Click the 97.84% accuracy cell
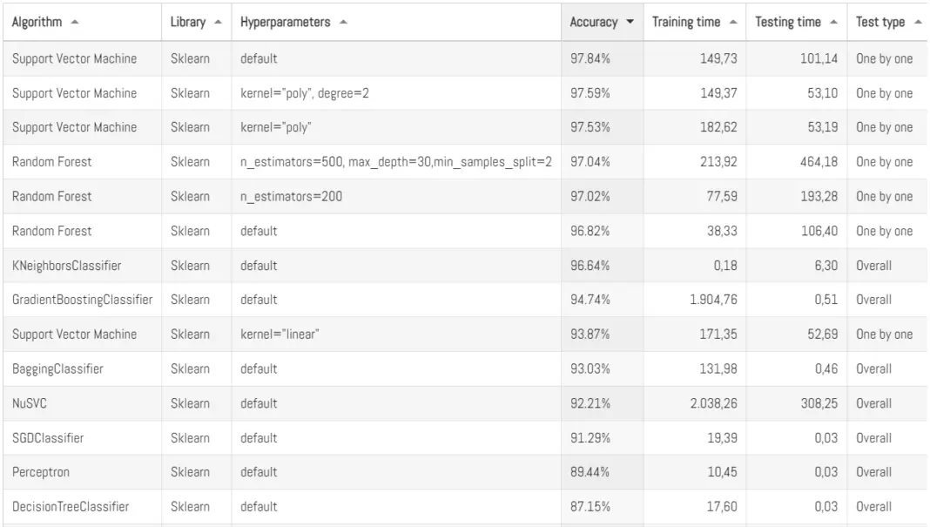The image size is (930, 527). tap(589, 58)
